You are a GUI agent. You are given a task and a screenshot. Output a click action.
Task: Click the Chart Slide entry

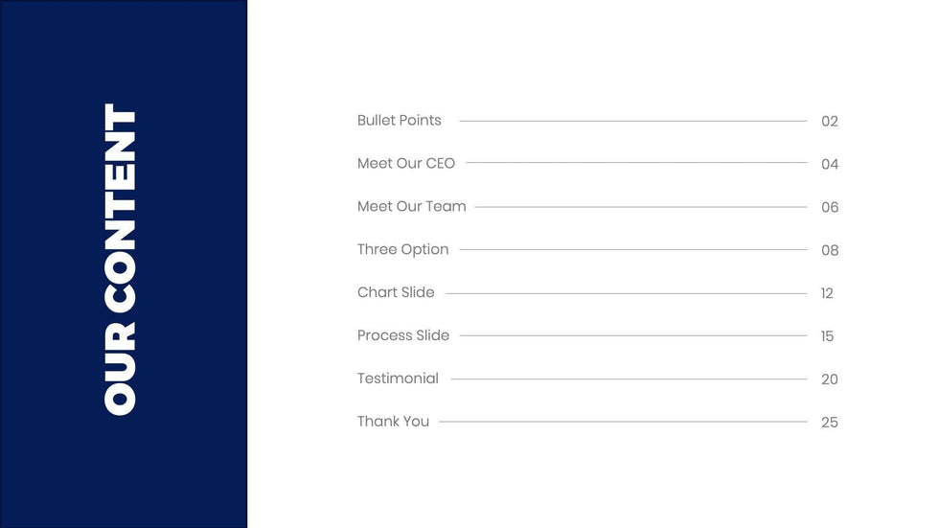click(396, 292)
